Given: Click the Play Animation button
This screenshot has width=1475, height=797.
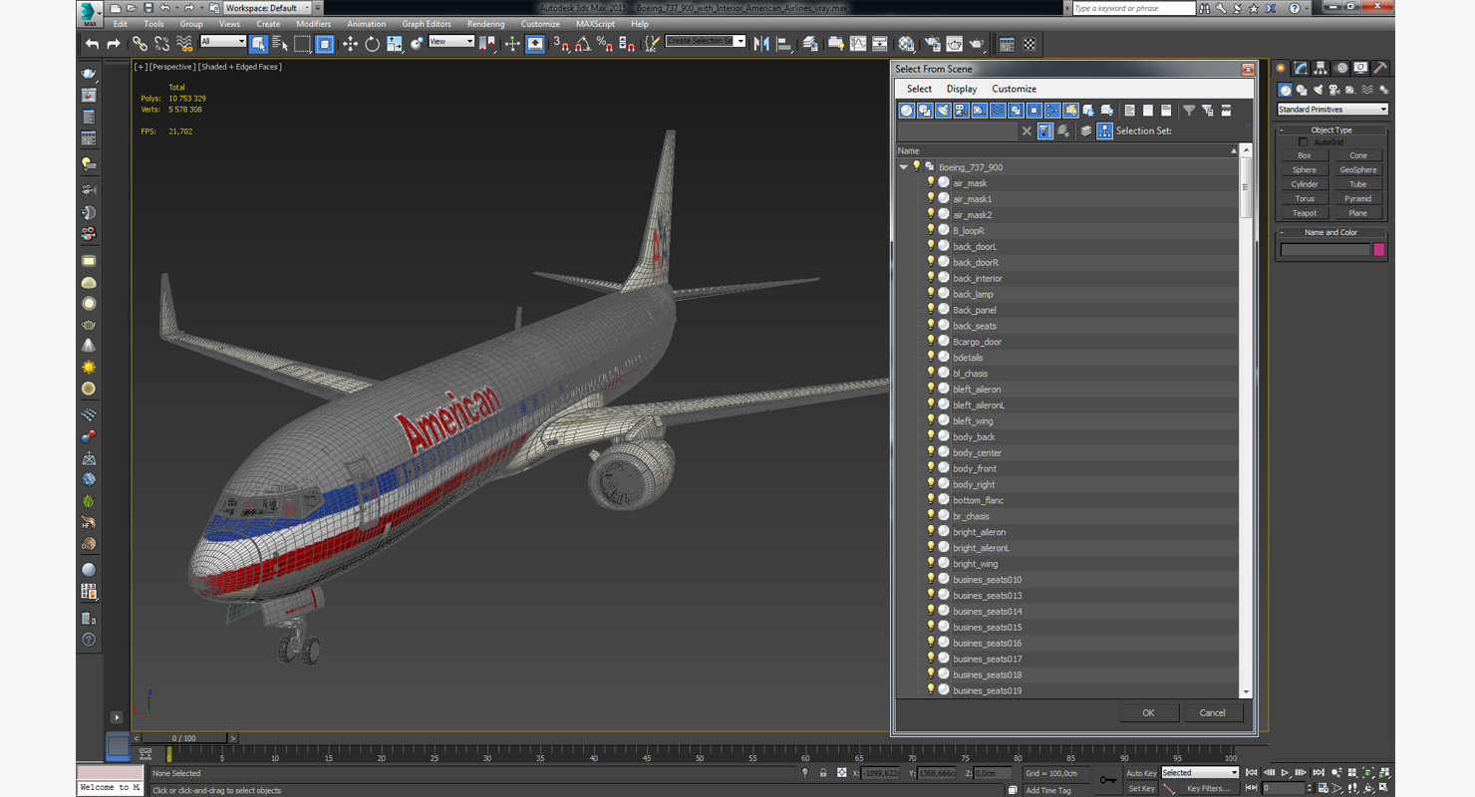Looking at the screenshot, I should point(1286,772).
